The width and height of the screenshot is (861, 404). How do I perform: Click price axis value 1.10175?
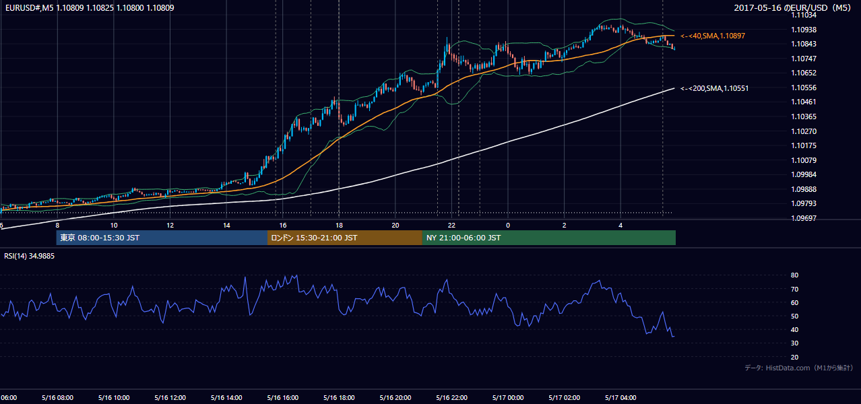click(x=804, y=145)
